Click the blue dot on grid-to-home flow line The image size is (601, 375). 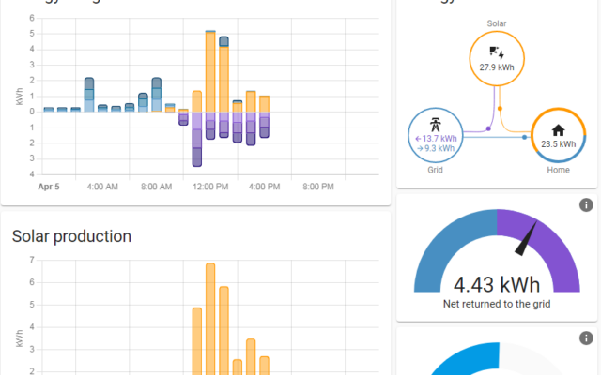tap(524, 137)
